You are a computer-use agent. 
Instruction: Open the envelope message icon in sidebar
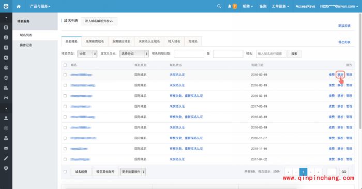[x=6, y=148]
